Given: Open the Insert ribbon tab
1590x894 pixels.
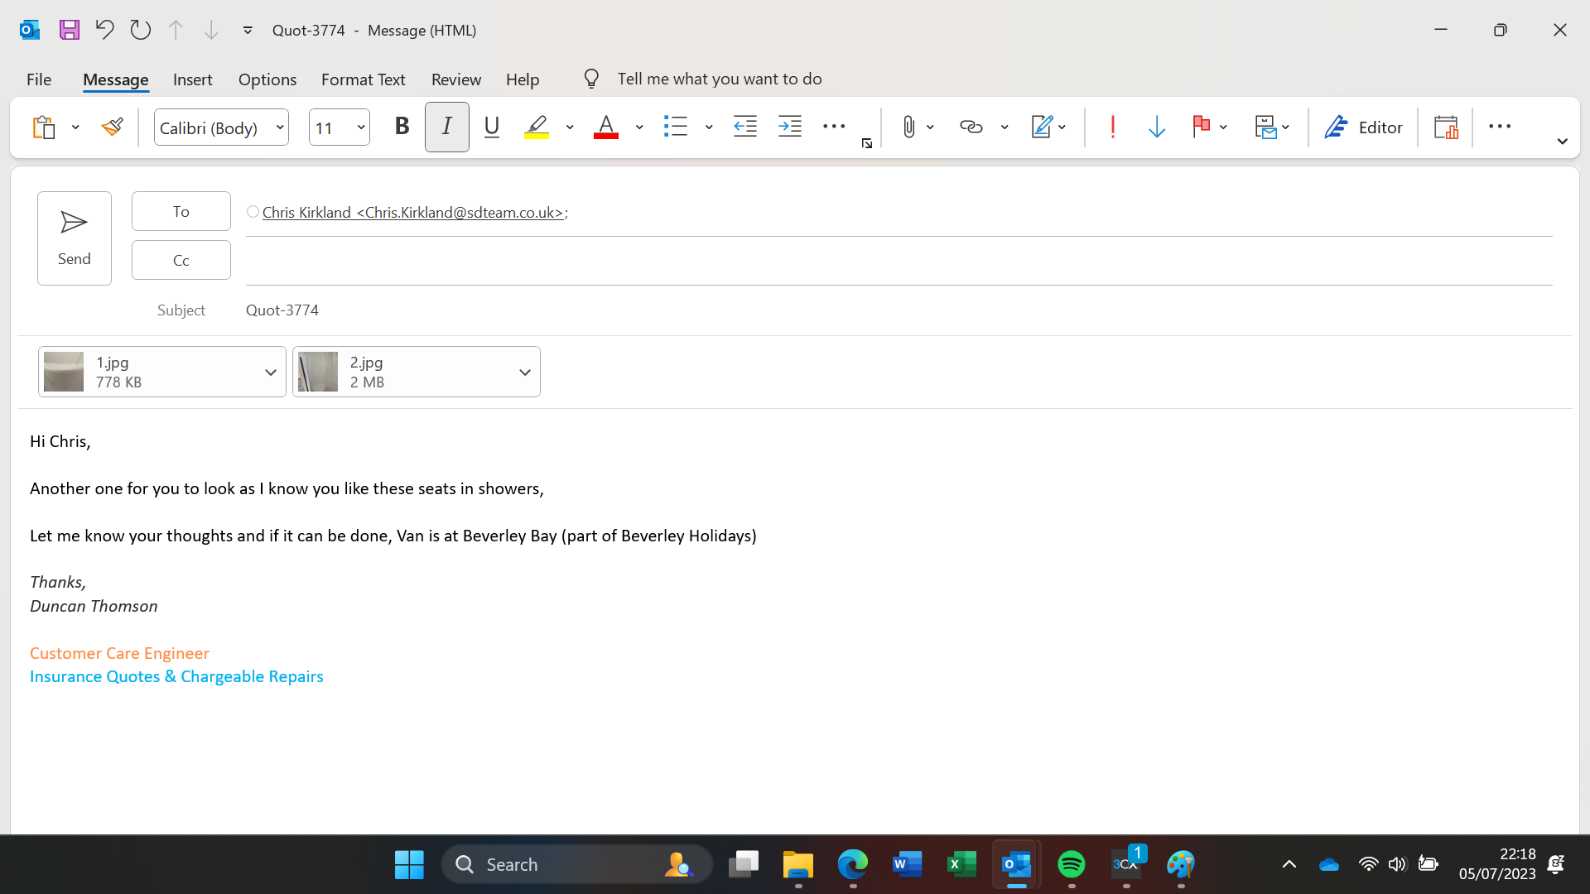Looking at the screenshot, I should pos(192,79).
